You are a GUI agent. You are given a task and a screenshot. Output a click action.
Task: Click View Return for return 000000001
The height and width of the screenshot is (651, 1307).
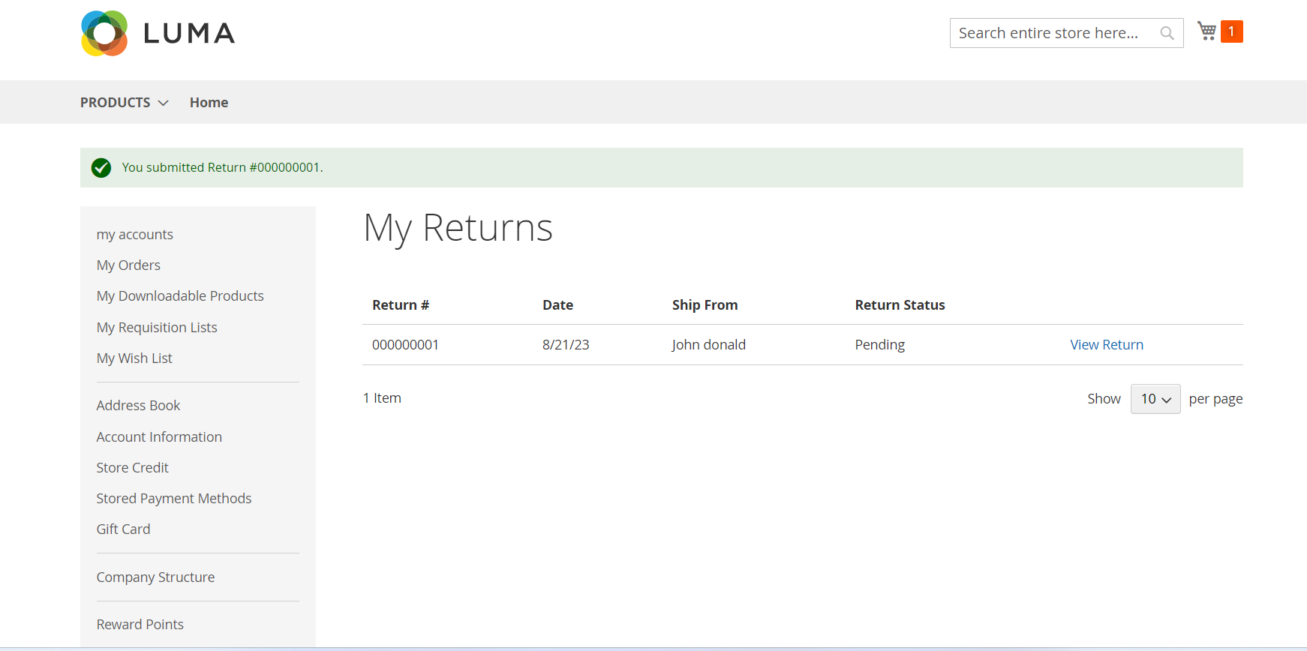point(1107,345)
